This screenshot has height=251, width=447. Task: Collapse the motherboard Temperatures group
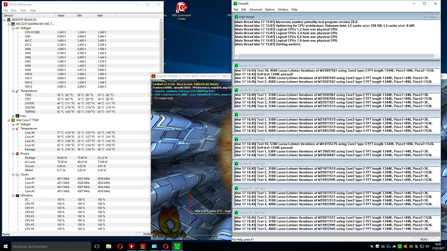[13, 91]
